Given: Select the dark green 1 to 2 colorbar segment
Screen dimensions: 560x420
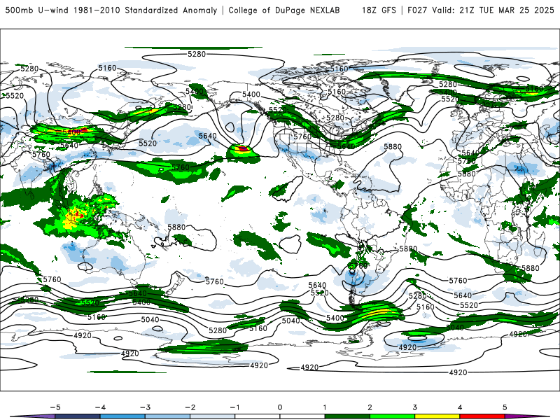Looking at the screenshot, I should tap(347, 416).
